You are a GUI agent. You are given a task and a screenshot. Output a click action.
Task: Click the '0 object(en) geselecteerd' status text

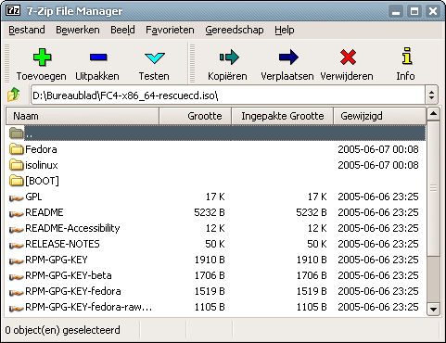pos(62,330)
